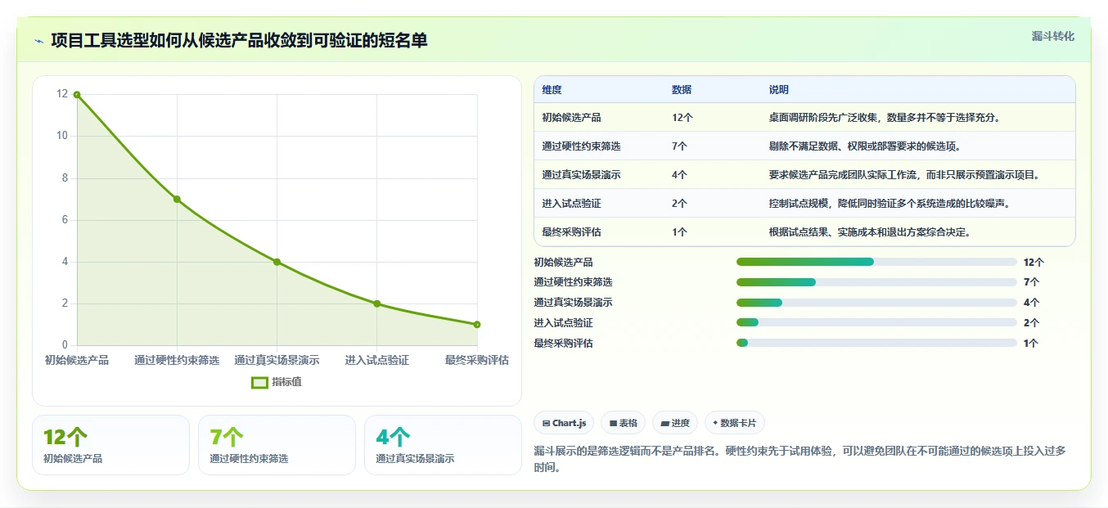Click the lightning icon beside the title
This screenshot has width=1108, height=508.
coord(38,41)
